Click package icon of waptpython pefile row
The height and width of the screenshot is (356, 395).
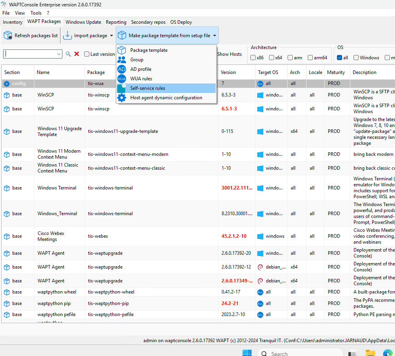tap(7, 315)
